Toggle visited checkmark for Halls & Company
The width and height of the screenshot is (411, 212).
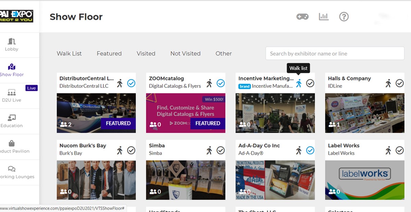coord(400,83)
